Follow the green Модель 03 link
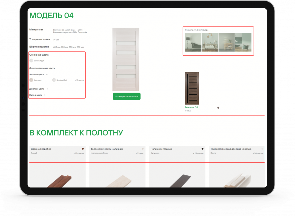This screenshot has height=216, width=295. (x=191, y=107)
